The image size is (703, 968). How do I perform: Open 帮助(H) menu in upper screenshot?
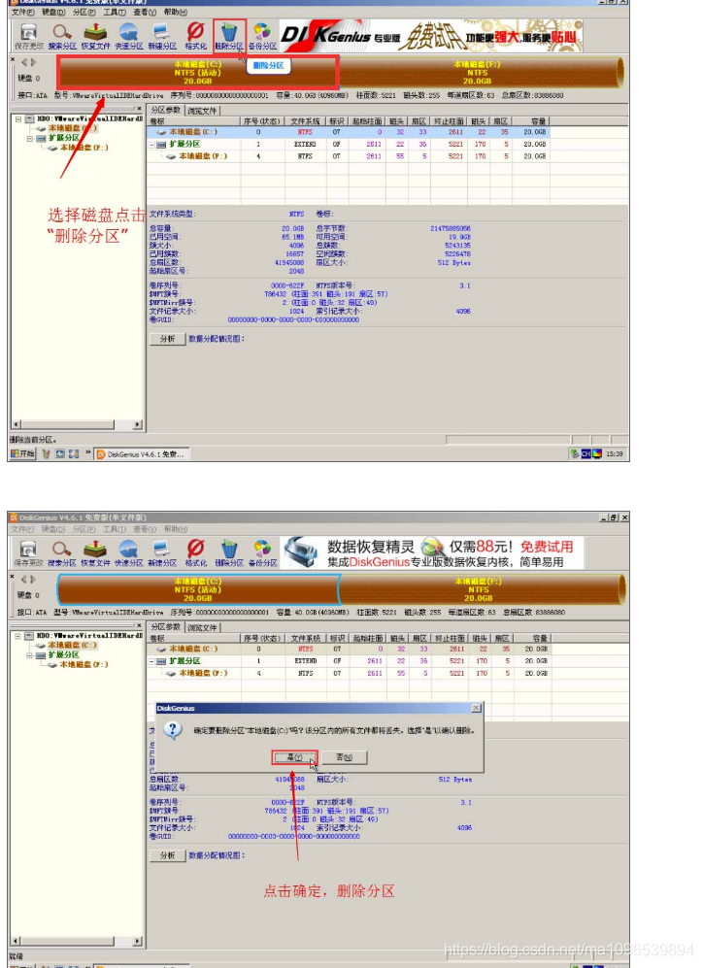point(176,13)
